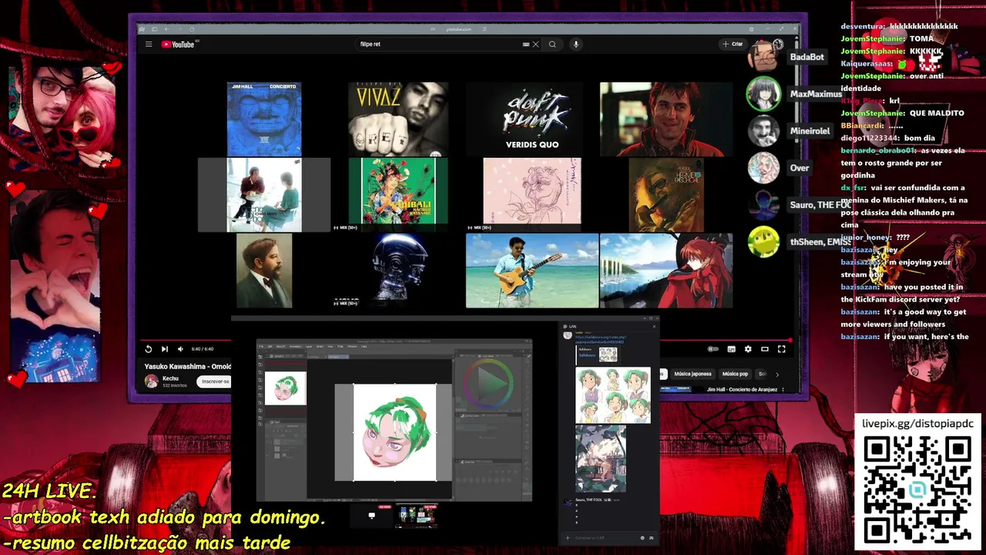Image resolution: width=986 pixels, height=555 pixels.
Task: Click the Over voice overlay avatar
Action: click(763, 168)
